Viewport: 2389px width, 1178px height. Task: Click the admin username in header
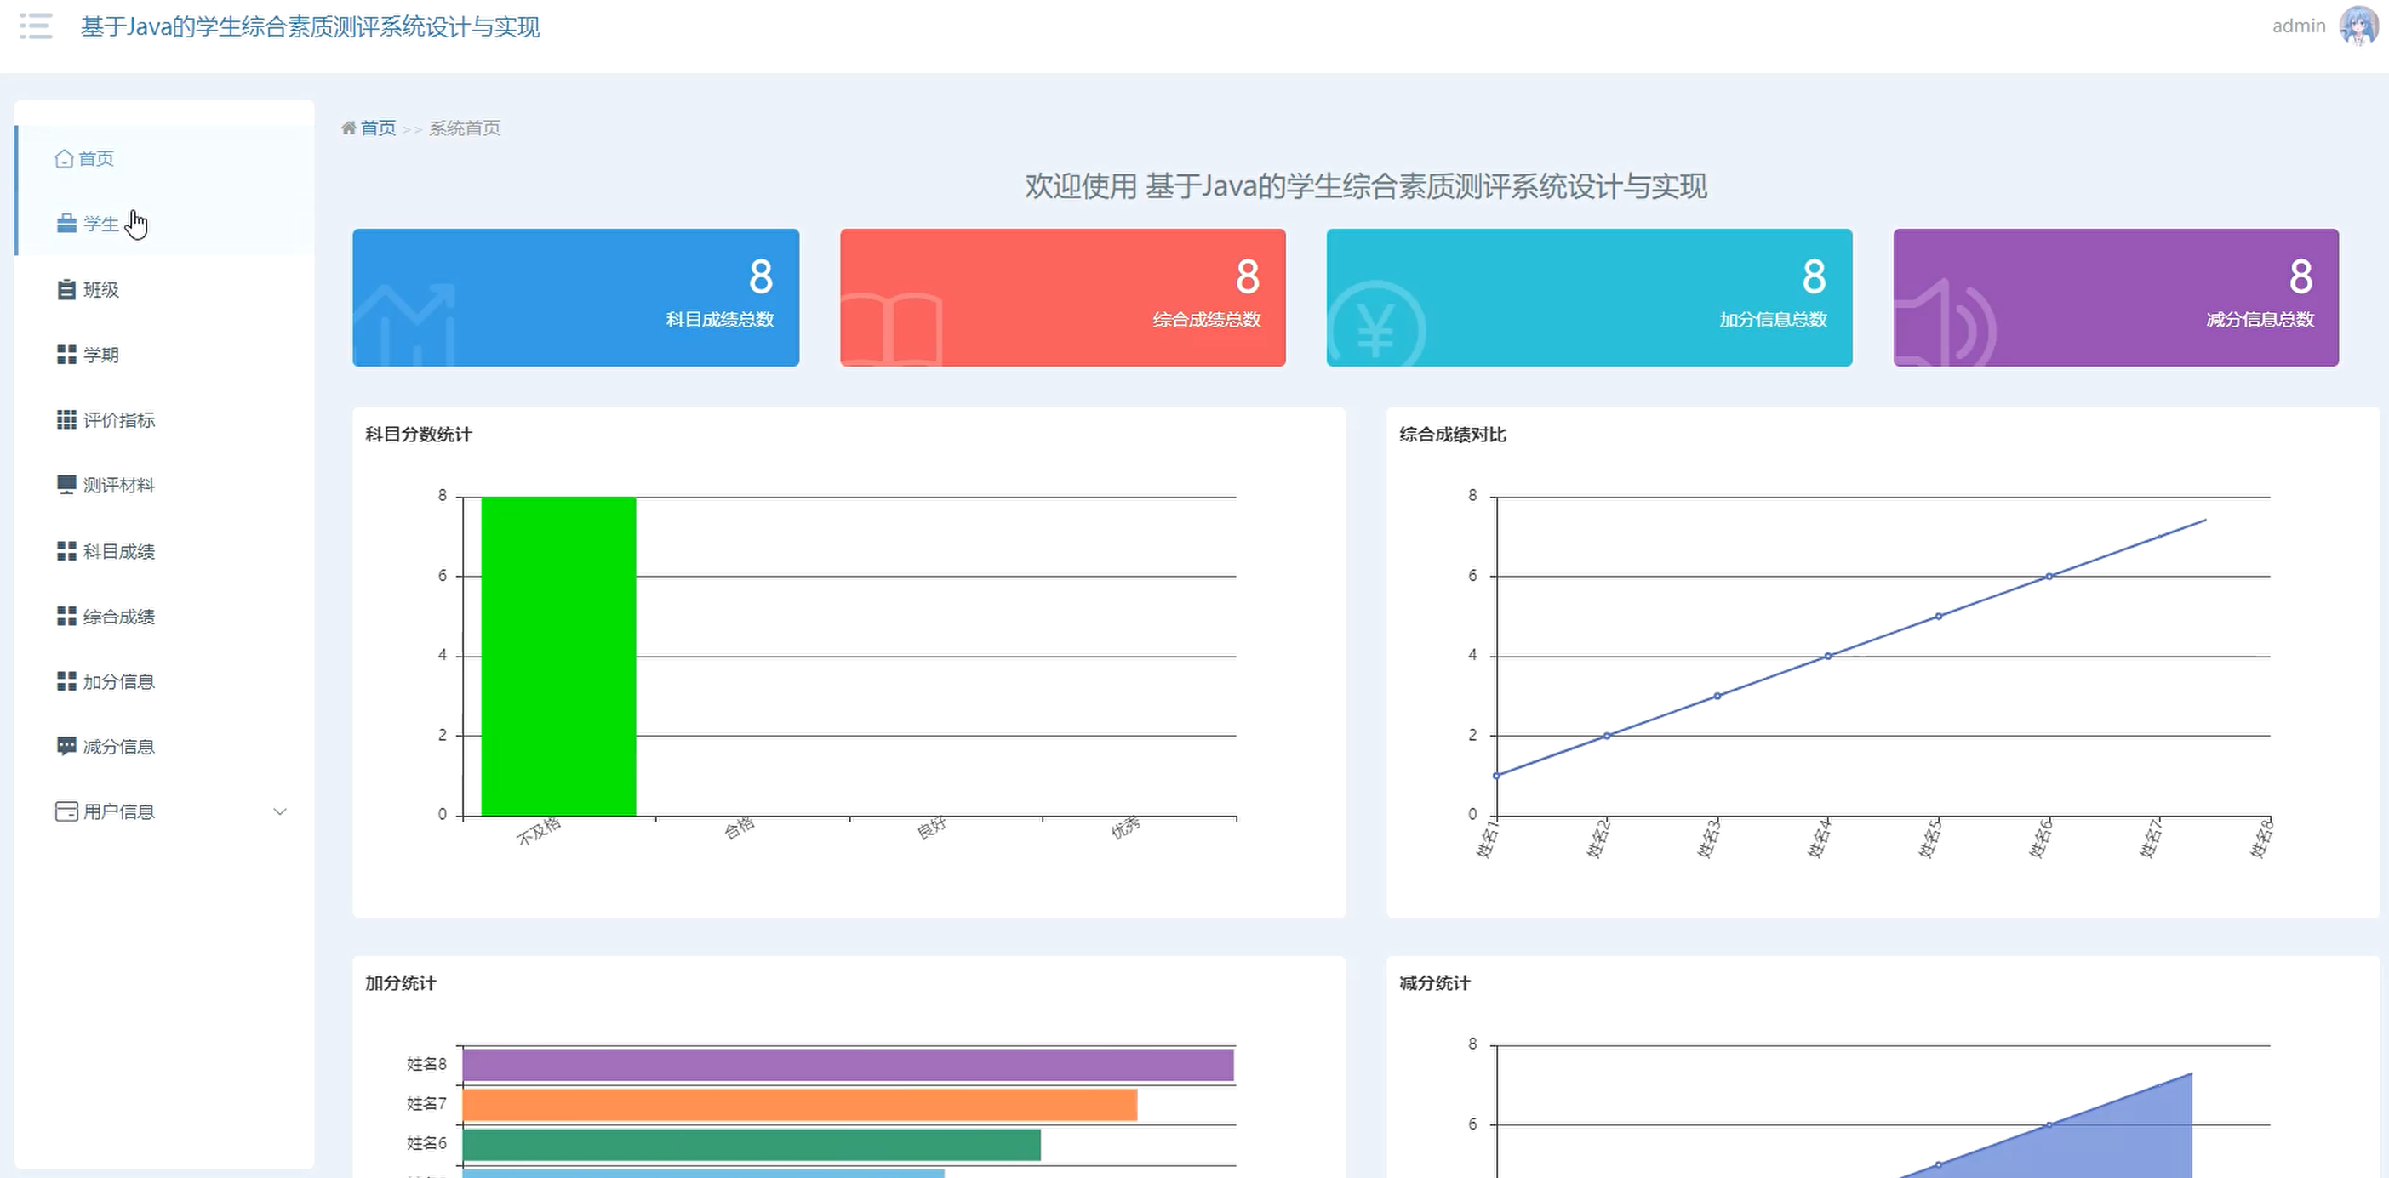tap(2298, 26)
